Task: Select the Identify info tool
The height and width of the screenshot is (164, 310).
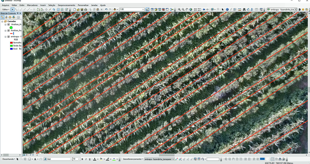Action: (227, 10)
